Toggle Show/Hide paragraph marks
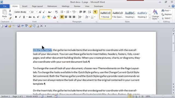Screen dimensions: 175x98 (x=95, y=12)
